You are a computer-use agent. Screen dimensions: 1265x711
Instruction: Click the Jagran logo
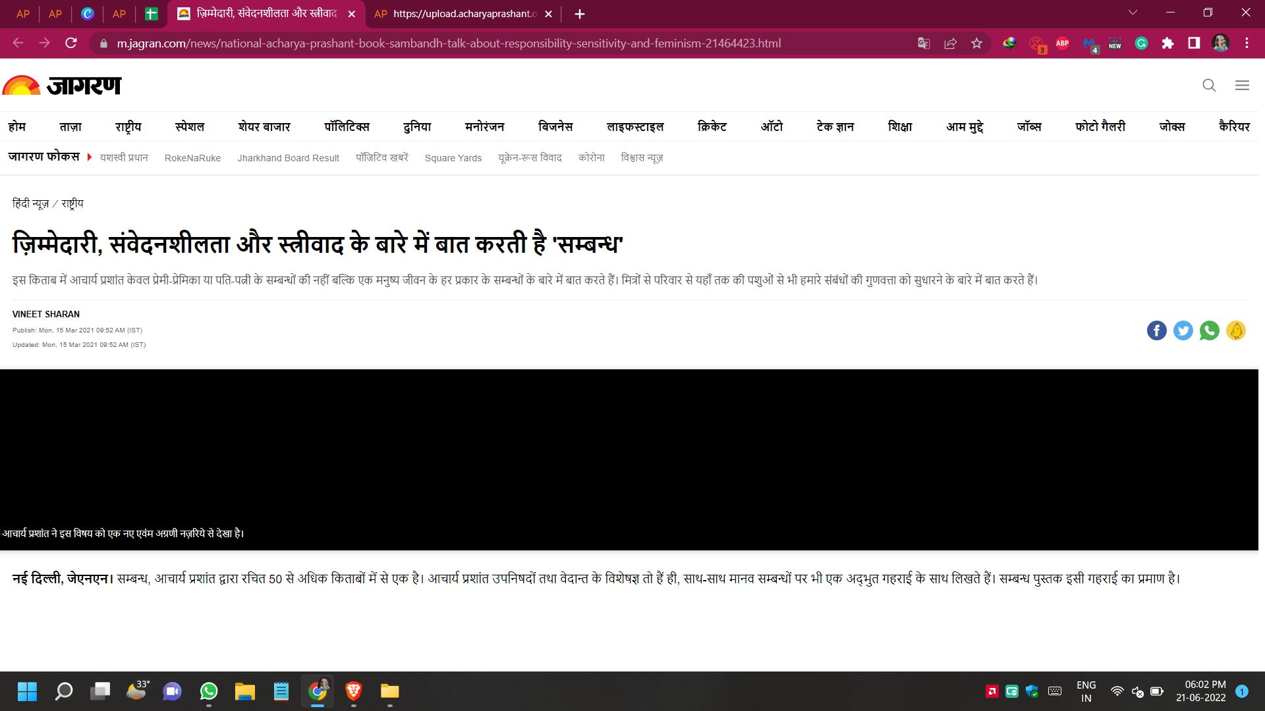(x=62, y=86)
